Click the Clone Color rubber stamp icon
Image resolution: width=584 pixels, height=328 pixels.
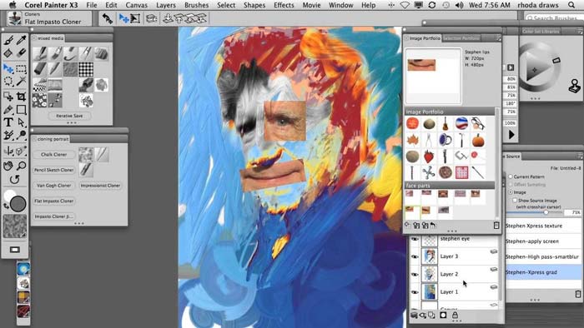pyautogui.click(x=574, y=87)
